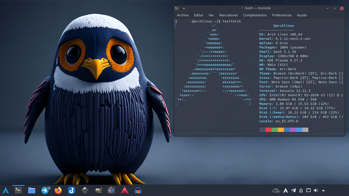The height and width of the screenshot is (196, 349).
Task: Click the yellow color block in fastfetch
Action: pyautogui.click(x=281, y=130)
